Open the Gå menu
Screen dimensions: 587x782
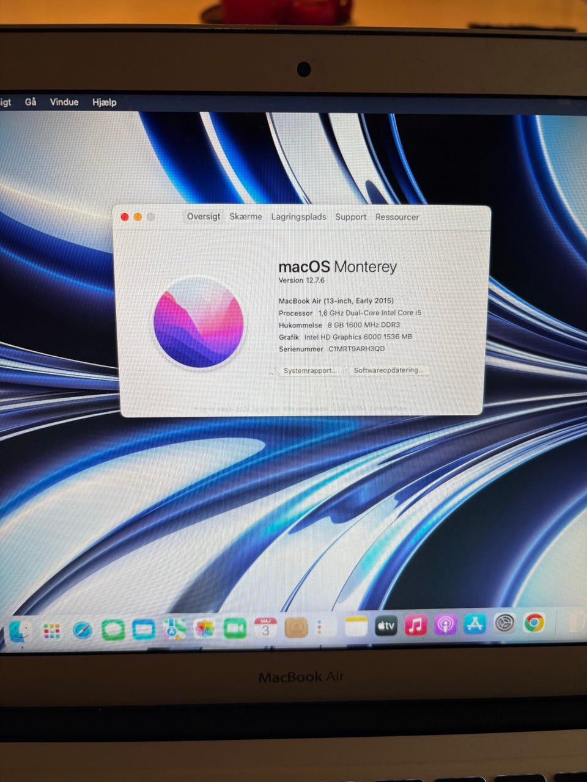[31, 102]
